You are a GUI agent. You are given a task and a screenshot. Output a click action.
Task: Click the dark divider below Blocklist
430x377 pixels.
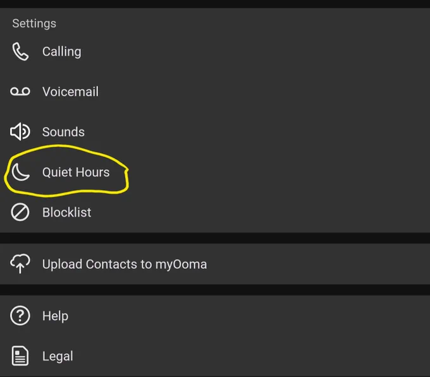coord(215,238)
